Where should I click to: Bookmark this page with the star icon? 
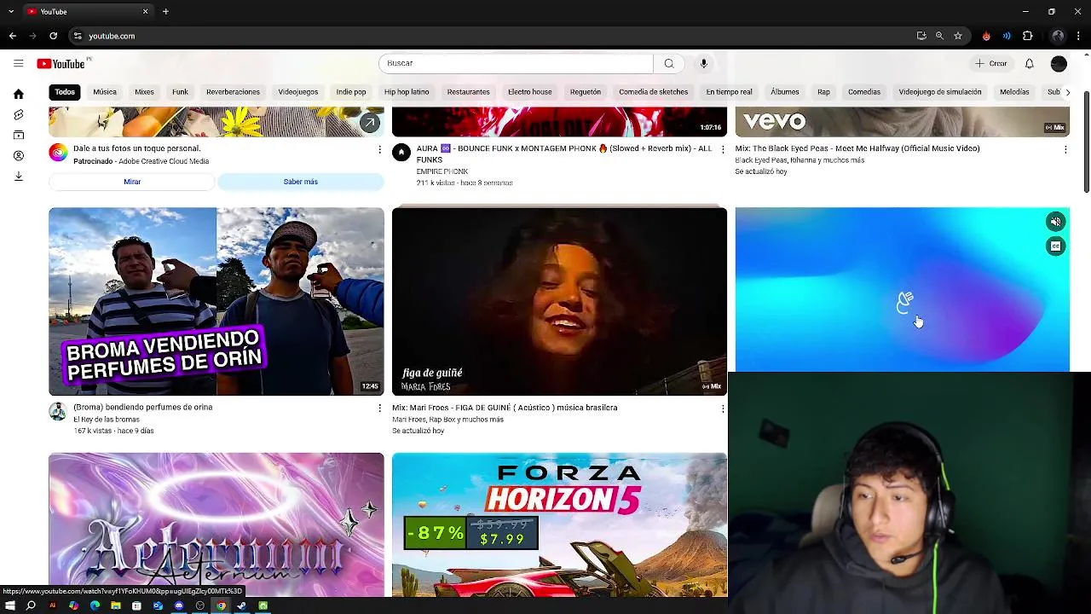(958, 36)
